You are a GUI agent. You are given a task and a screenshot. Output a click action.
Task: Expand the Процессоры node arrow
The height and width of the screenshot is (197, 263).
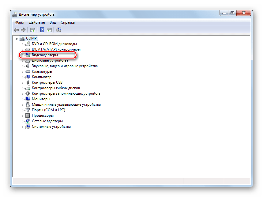point(22,116)
